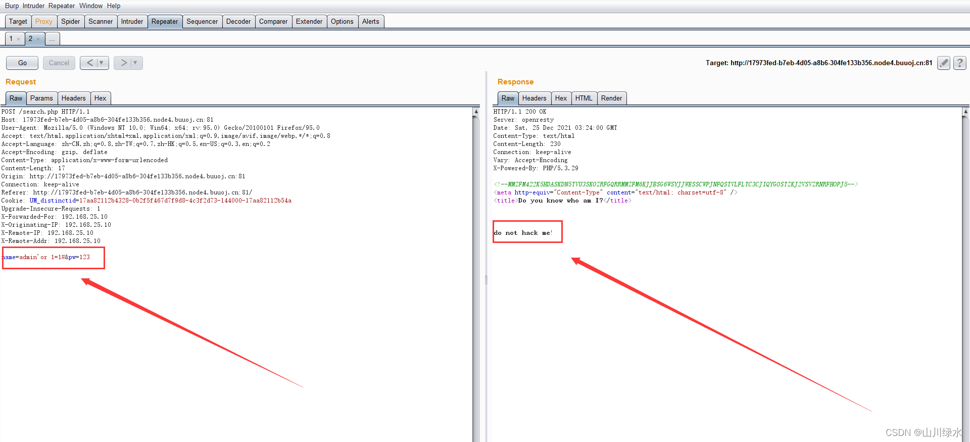
Task: Click the Referer header line in request
Action: coord(127,192)
